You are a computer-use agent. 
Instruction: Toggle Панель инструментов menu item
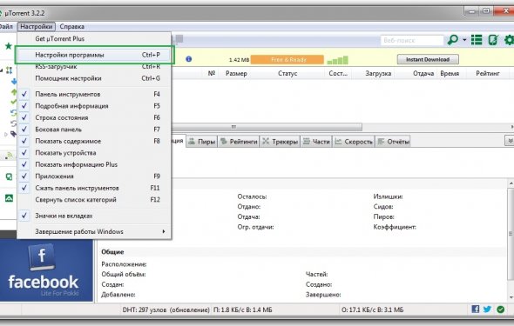tap(94, 94)
